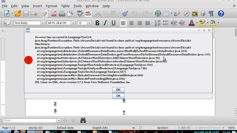Open page preview icon

pyautogui.click(x=70, y=14)
